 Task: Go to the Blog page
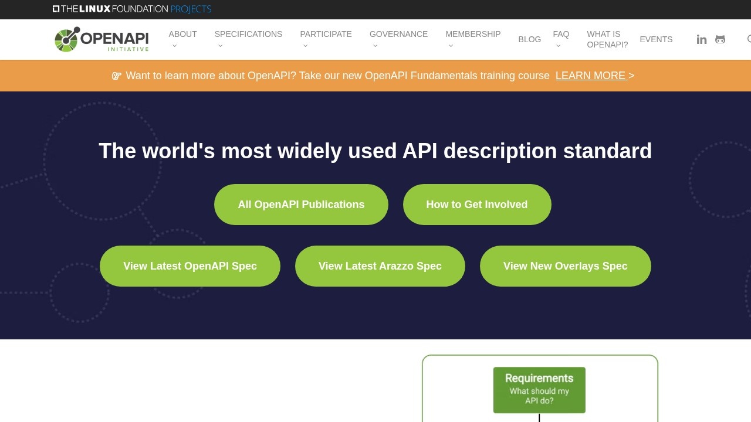(529, 39)
